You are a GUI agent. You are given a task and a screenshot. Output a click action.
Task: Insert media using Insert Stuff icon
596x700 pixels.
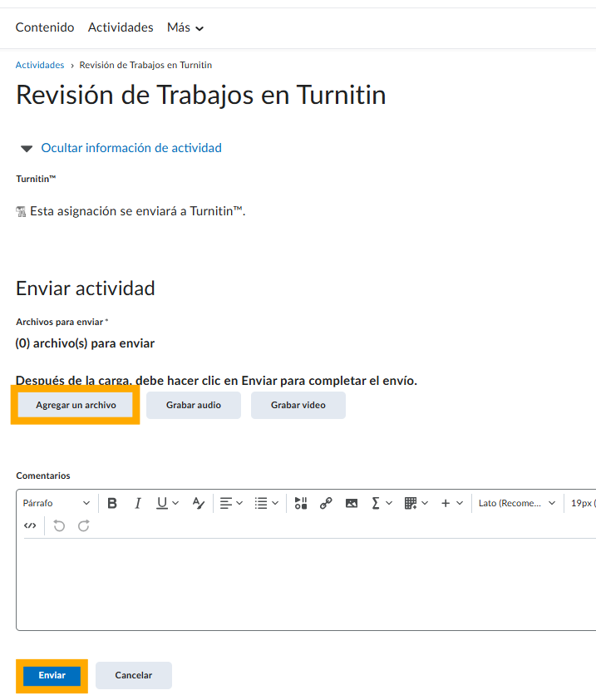pyautogui.click(x=301, y=503)
